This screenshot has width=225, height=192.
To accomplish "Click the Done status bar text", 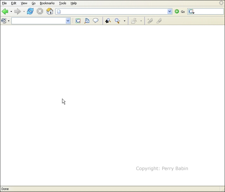I will 5,189.
